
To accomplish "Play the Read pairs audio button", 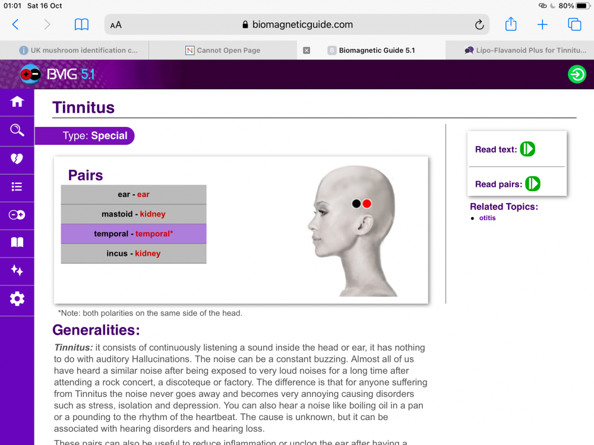I will pos(533,184).
